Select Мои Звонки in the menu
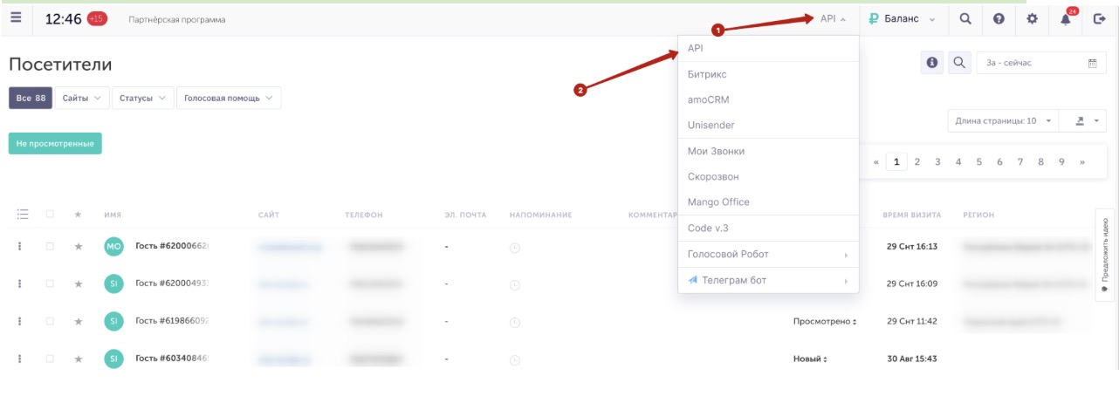The image size is (1119, 396). point(768,152)
